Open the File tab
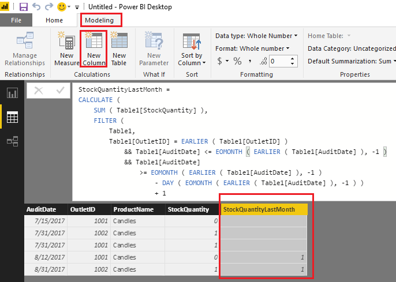 click(16, 20)
